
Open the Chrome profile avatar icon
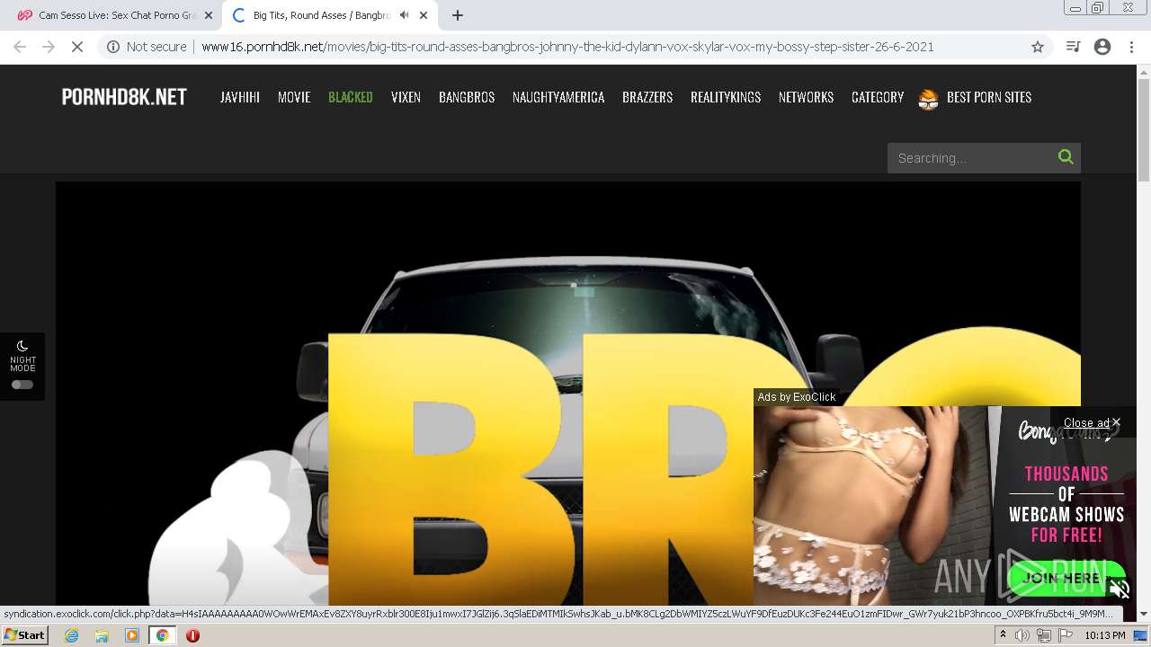tap(1102, 47)
